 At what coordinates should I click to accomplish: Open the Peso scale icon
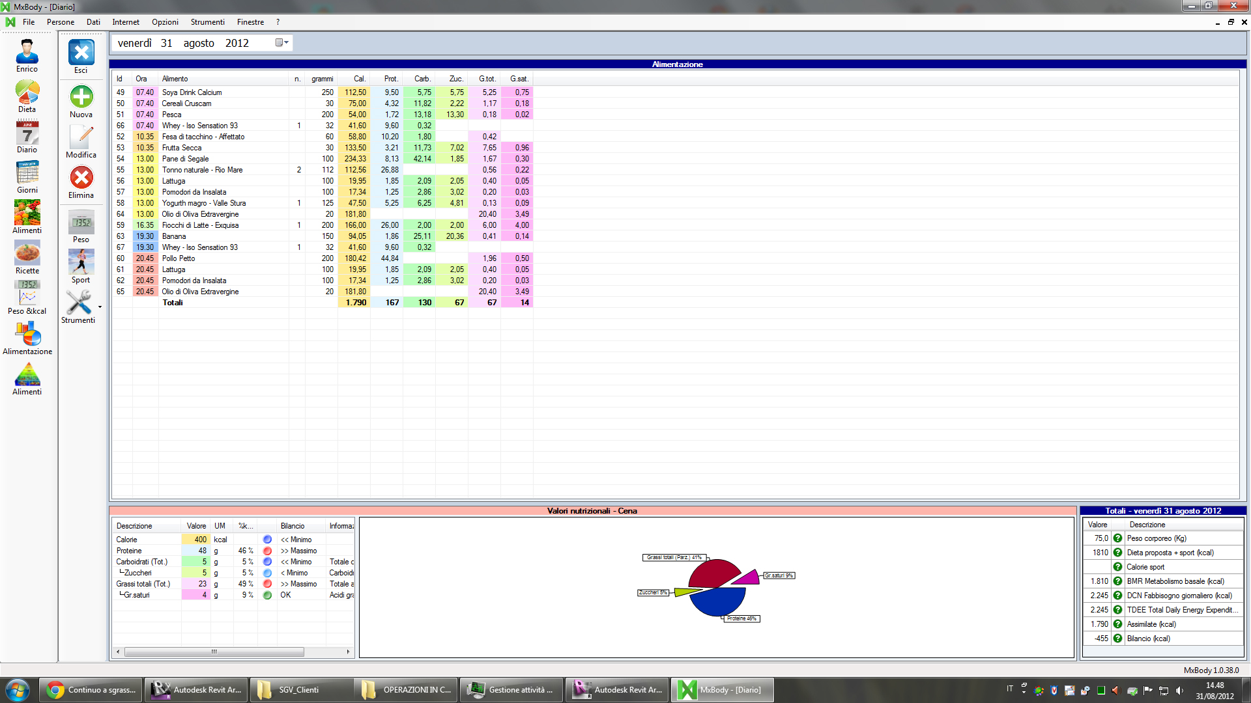coord(81,222)
